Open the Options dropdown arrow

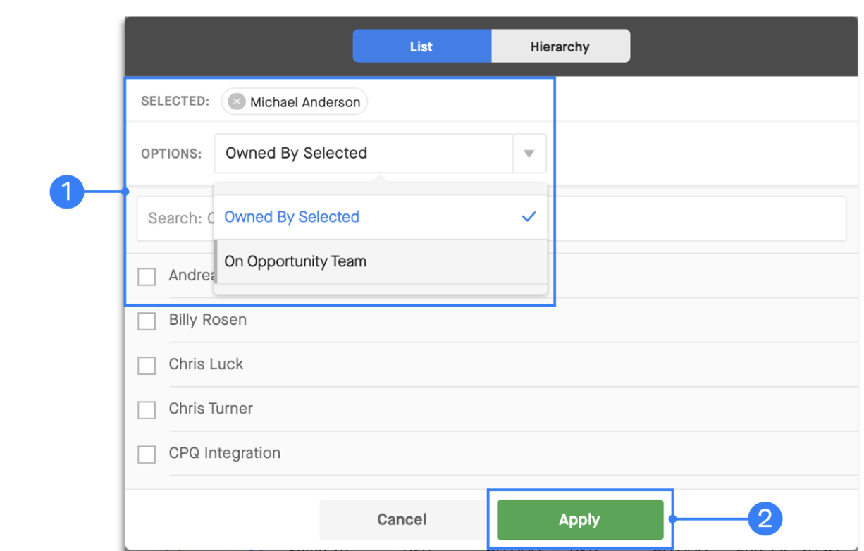[x=529, y=154]
